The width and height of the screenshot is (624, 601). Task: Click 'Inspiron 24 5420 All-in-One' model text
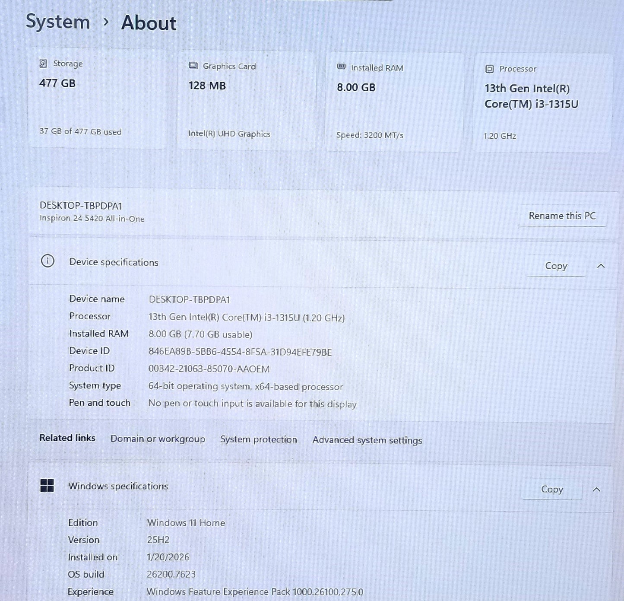[x=92, y=218]
